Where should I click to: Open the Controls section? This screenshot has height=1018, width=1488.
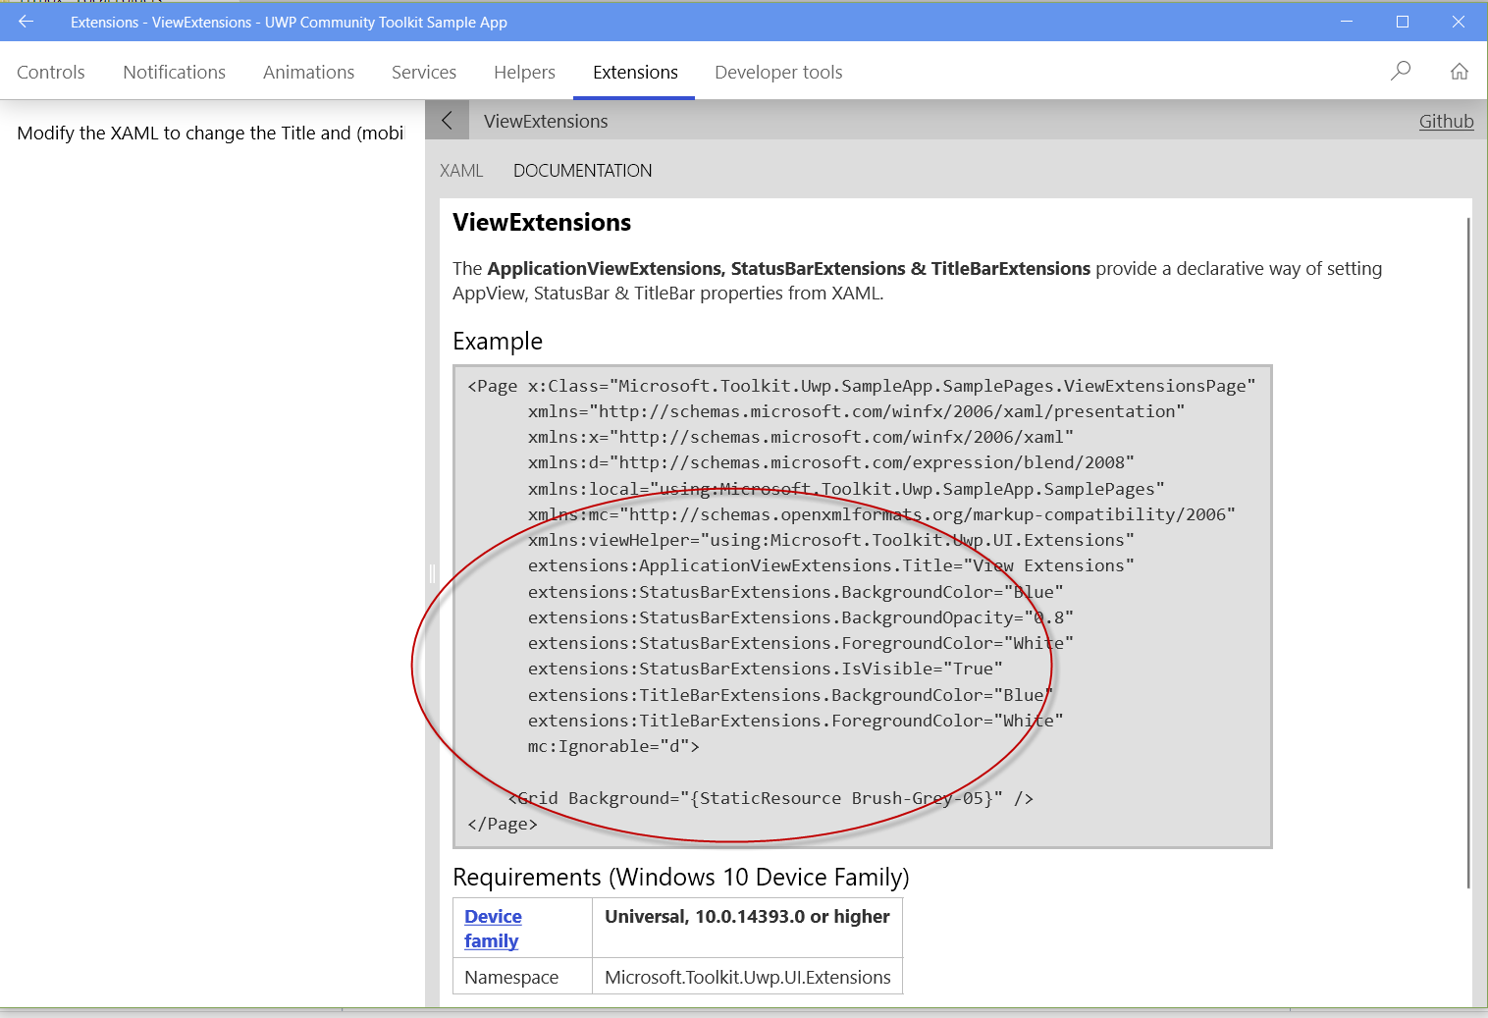coord(51,72)
